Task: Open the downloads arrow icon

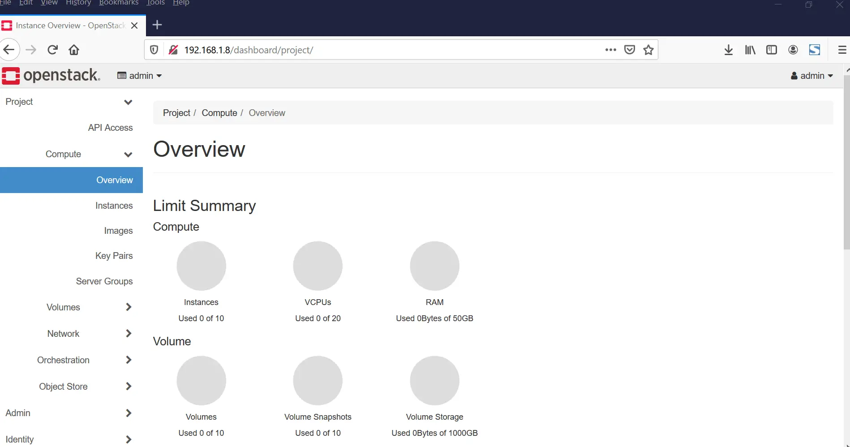Action: click(x=729, y=50)
